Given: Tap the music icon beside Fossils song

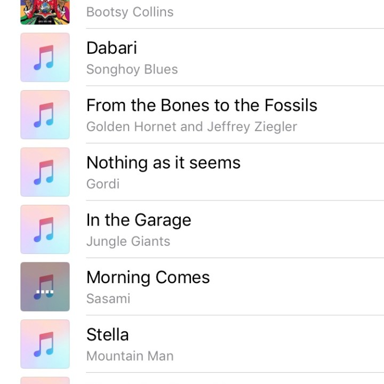Looking at the screenshot, I should click(x=45, y=115).
